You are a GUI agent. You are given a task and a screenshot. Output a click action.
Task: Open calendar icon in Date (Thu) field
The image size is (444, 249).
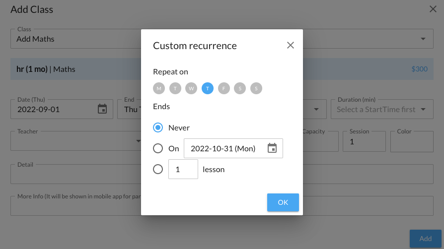[x=102, y=109]
